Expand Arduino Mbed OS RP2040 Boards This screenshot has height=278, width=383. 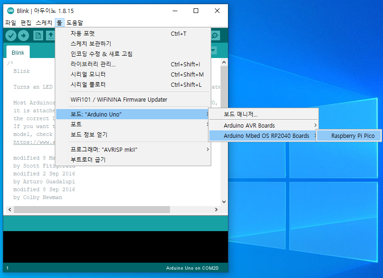263,136
